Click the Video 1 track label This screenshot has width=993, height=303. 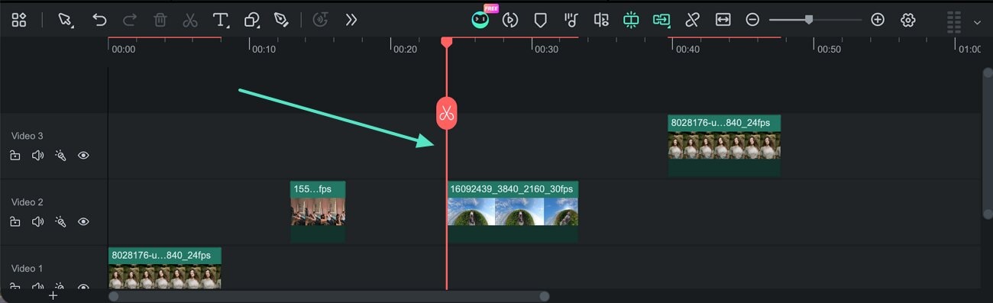coord(27,269)
